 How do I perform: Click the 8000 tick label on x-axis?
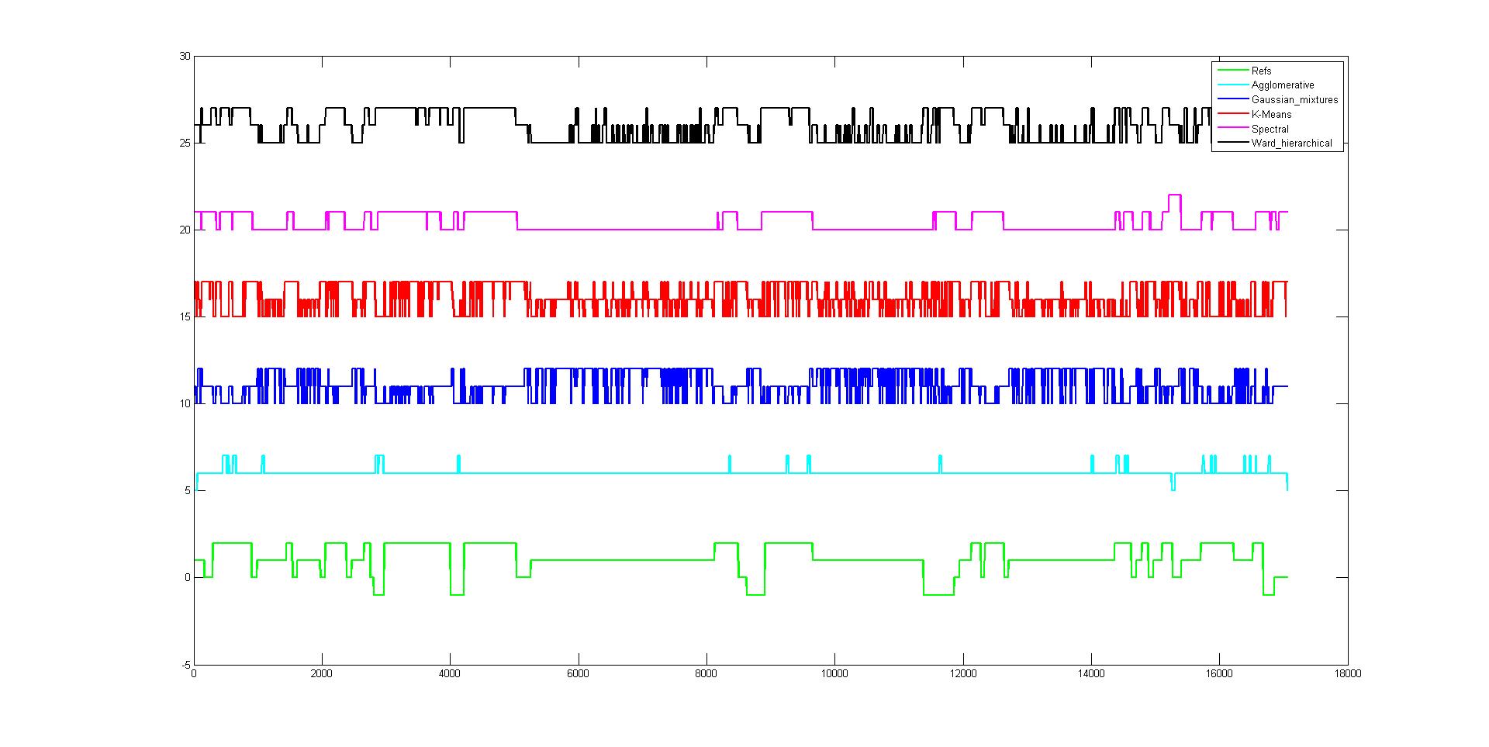(x=706, y=674)
